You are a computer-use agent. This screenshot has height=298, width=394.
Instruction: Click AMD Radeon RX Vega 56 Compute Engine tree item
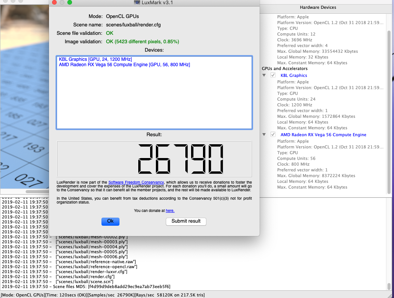coord(324,135)
